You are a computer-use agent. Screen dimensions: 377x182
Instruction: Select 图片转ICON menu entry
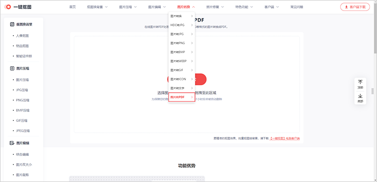point(181,79)
